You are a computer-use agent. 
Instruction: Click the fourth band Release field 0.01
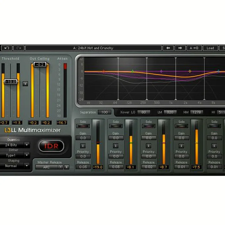pos(182,167)
